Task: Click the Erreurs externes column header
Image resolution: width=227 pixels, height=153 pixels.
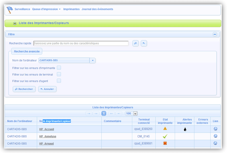Action: pyautogui.click(x=202, y=121)
